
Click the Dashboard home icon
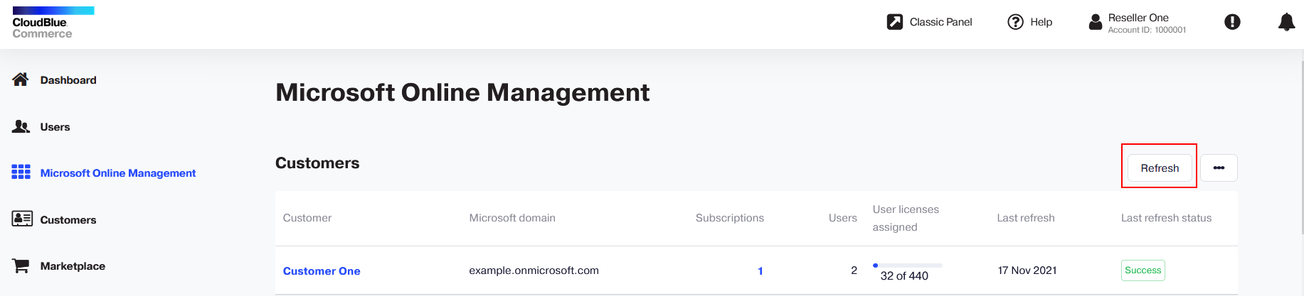point(21,80)
